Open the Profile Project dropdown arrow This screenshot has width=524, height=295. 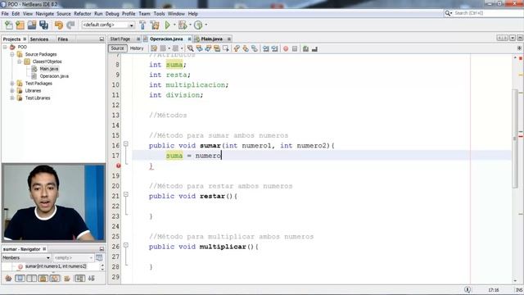click(x=206, y=25)
